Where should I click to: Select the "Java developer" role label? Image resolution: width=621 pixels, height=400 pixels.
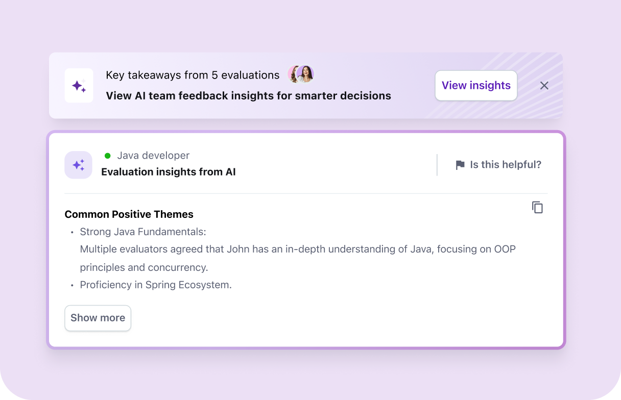point(153,156)
